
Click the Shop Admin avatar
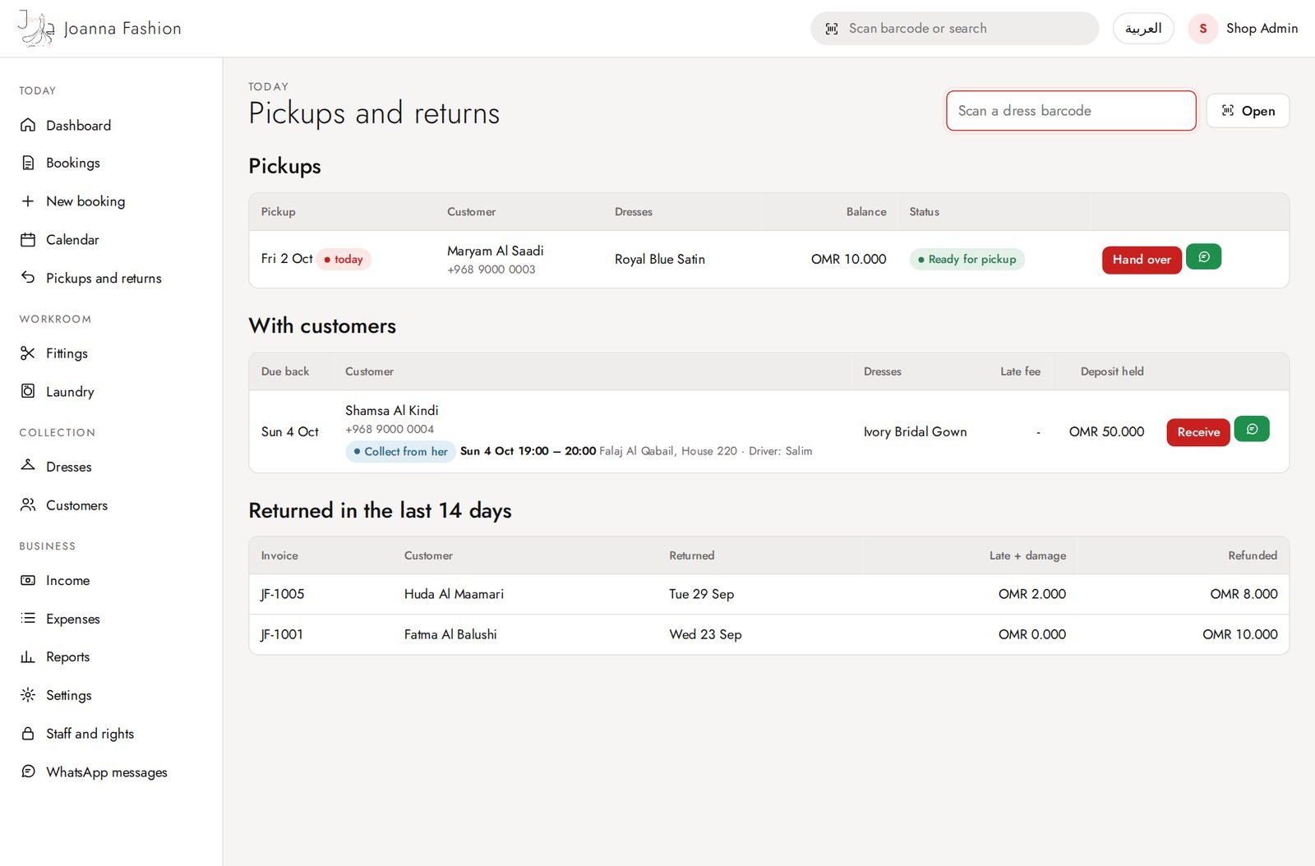coord(1202,29)
